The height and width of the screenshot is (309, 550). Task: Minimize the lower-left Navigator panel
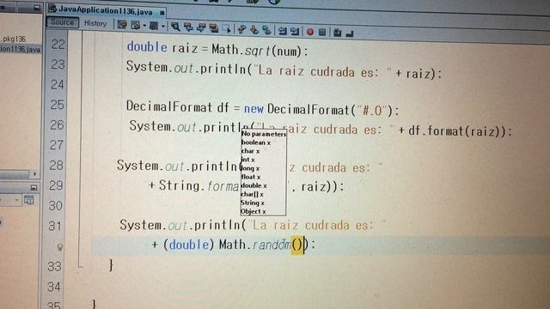(34, 188)
